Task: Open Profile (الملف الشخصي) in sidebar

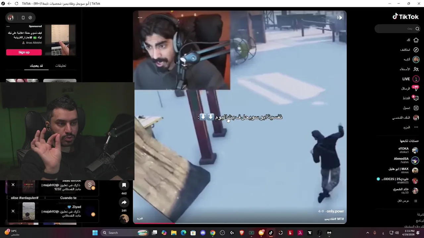Action: coord(406,118)
